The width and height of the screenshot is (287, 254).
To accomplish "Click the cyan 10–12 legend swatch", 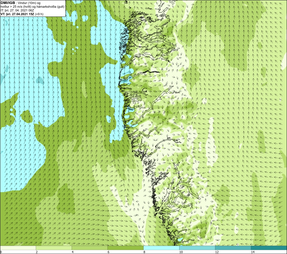I will [197, 248].
